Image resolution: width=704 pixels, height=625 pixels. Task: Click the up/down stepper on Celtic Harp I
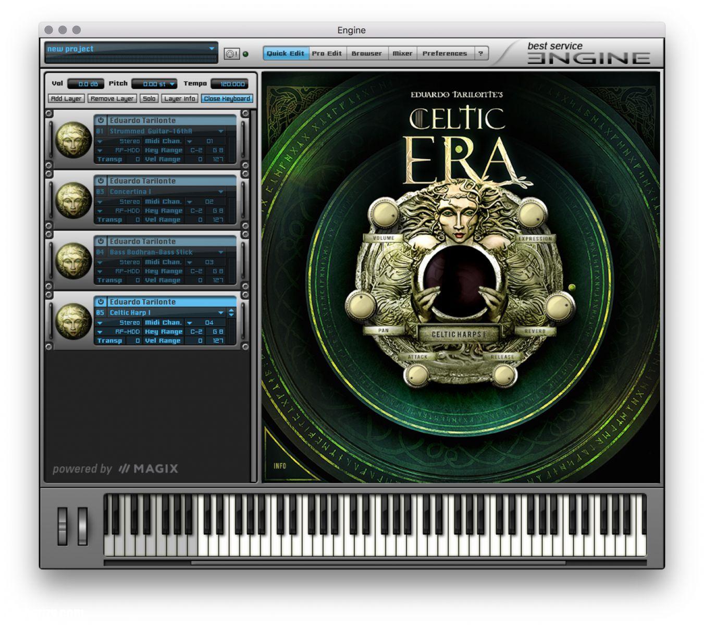click(231, 312)
